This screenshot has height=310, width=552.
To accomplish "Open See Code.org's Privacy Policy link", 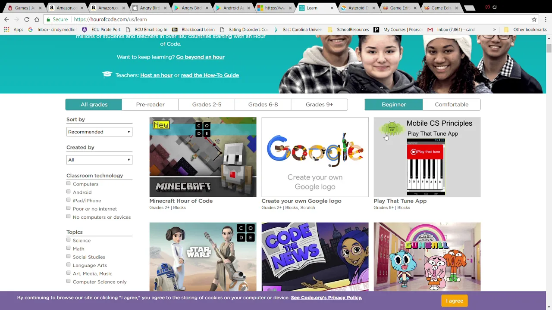I will coord(326,298).
